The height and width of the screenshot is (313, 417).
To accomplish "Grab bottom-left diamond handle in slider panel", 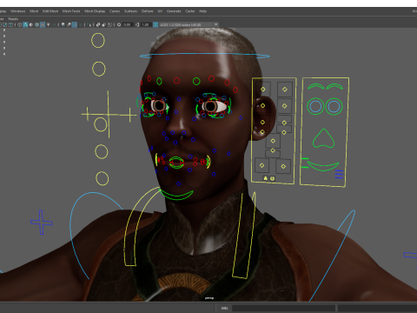I will click(x=261, y=165).
